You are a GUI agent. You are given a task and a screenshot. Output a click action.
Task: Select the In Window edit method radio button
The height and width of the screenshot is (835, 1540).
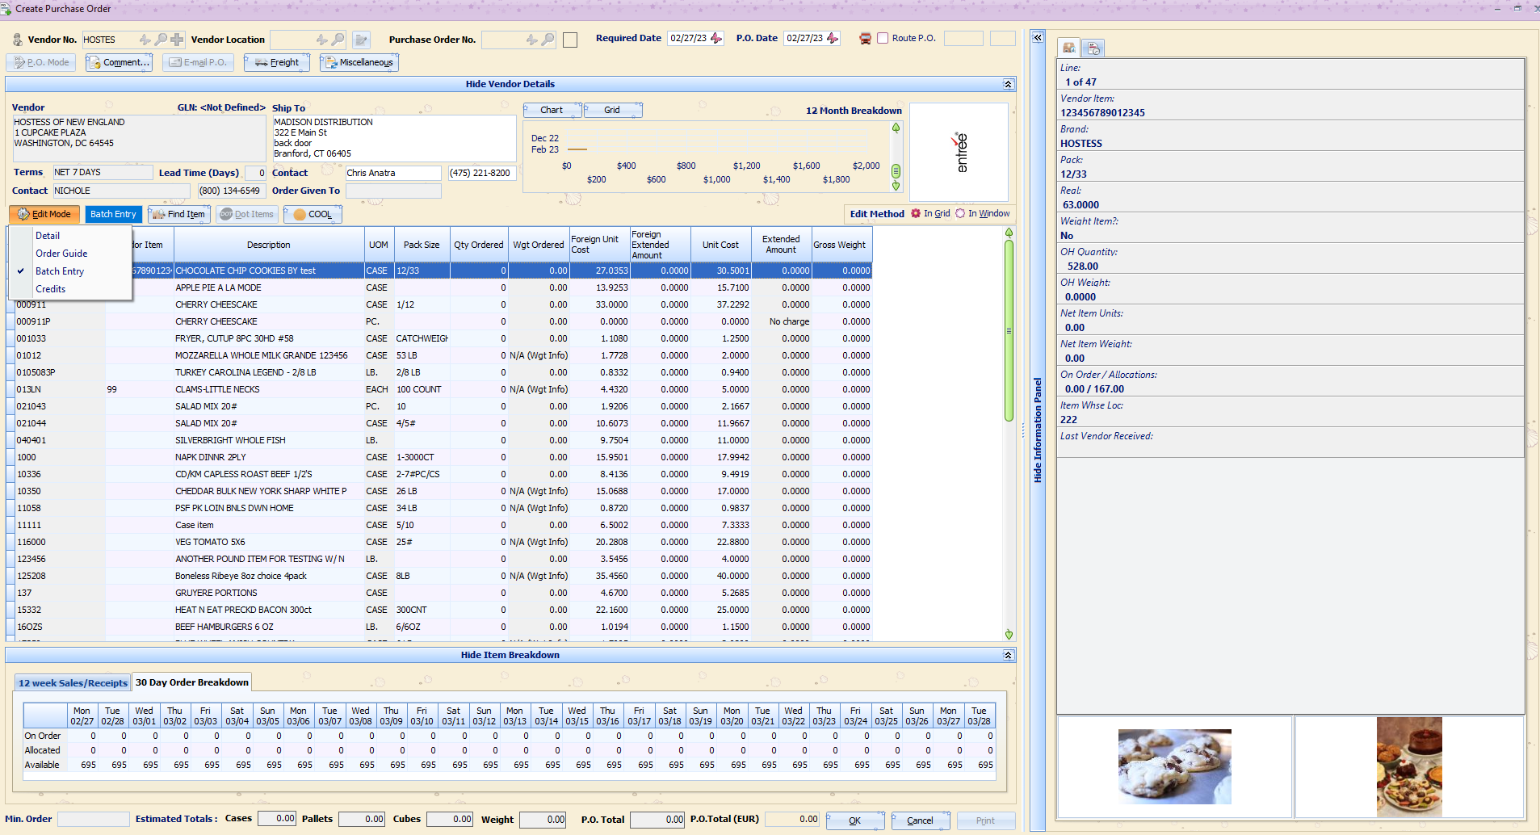(x=959, y=213)
